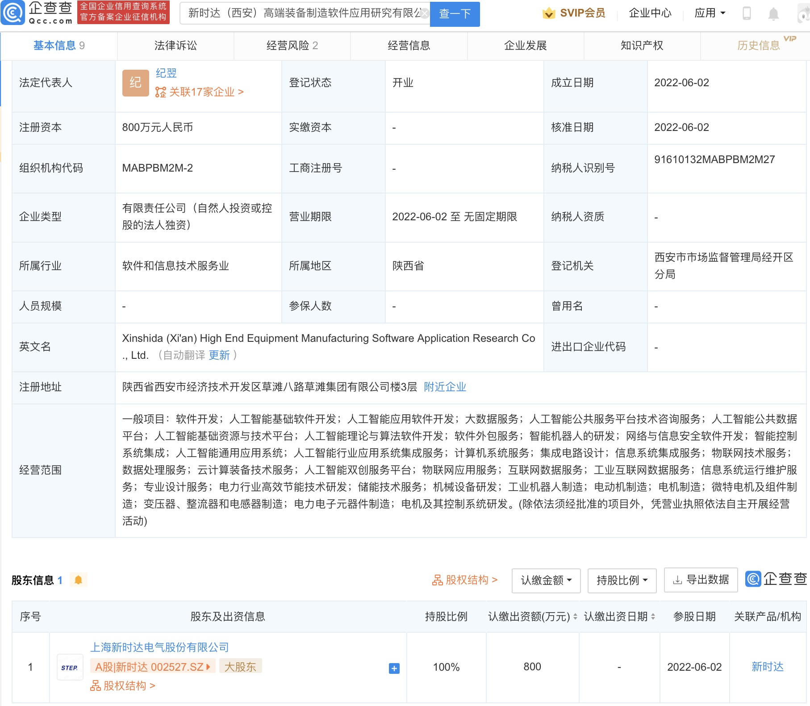This screenshot has width=810, height=706.
Task: Click the mobile phone icon
Action: (x=747, y=13)
